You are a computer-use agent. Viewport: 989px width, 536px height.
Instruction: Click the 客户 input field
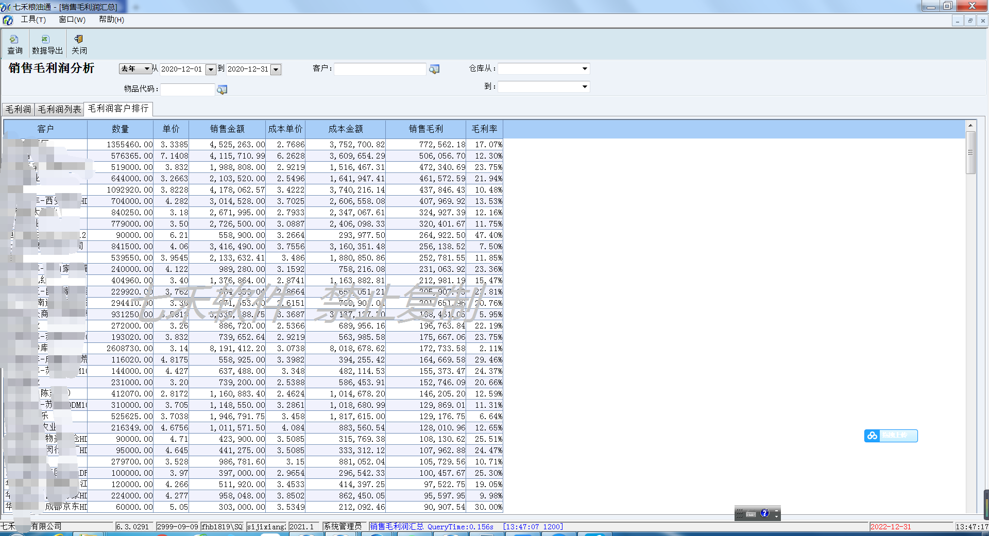(380, 69)
